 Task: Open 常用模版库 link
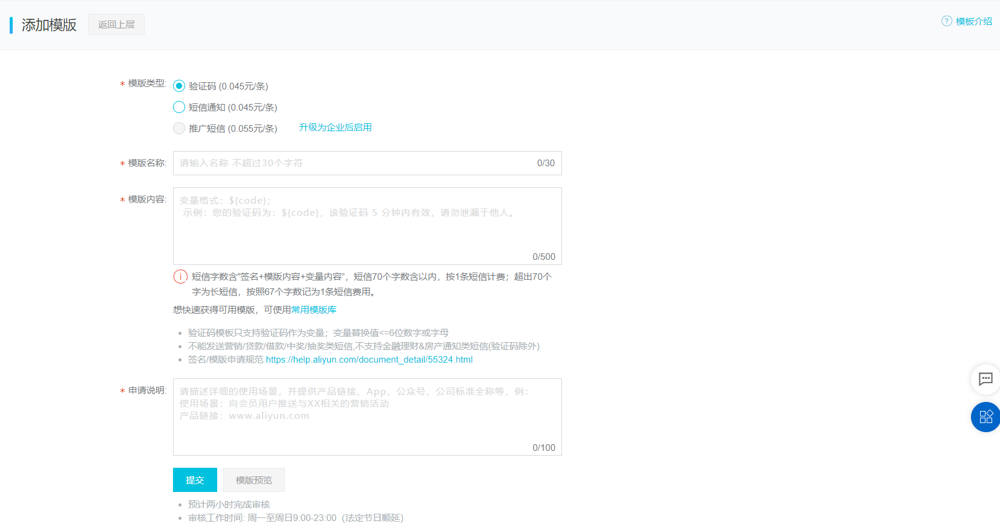tap(313, 310)
